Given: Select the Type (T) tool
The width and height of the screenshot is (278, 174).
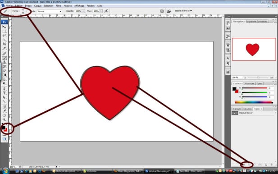Looking at the screenshot, I should pyautogui.click(x=4, y=93).
